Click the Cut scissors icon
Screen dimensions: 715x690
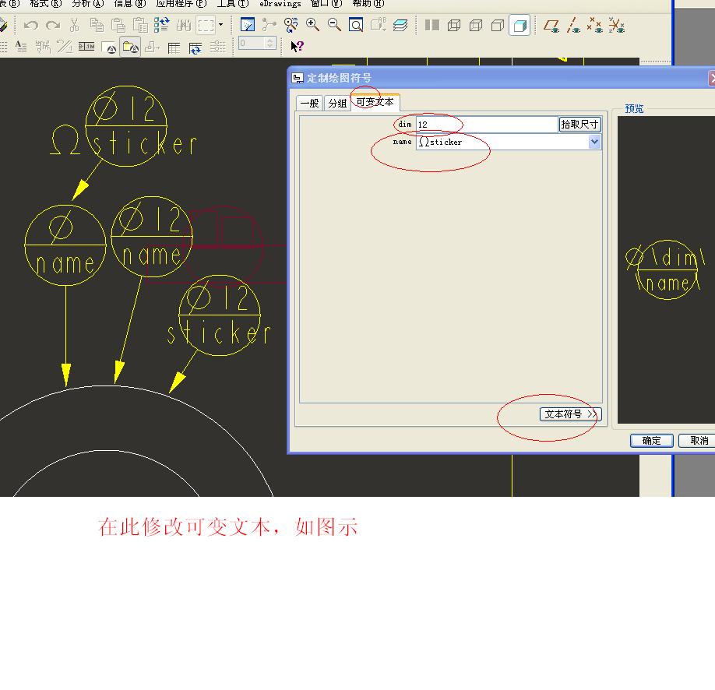(74, 25)
